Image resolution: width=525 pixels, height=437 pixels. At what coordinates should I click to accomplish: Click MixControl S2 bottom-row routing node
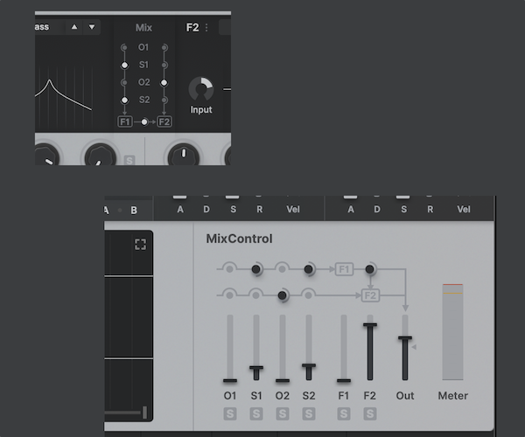309,295
